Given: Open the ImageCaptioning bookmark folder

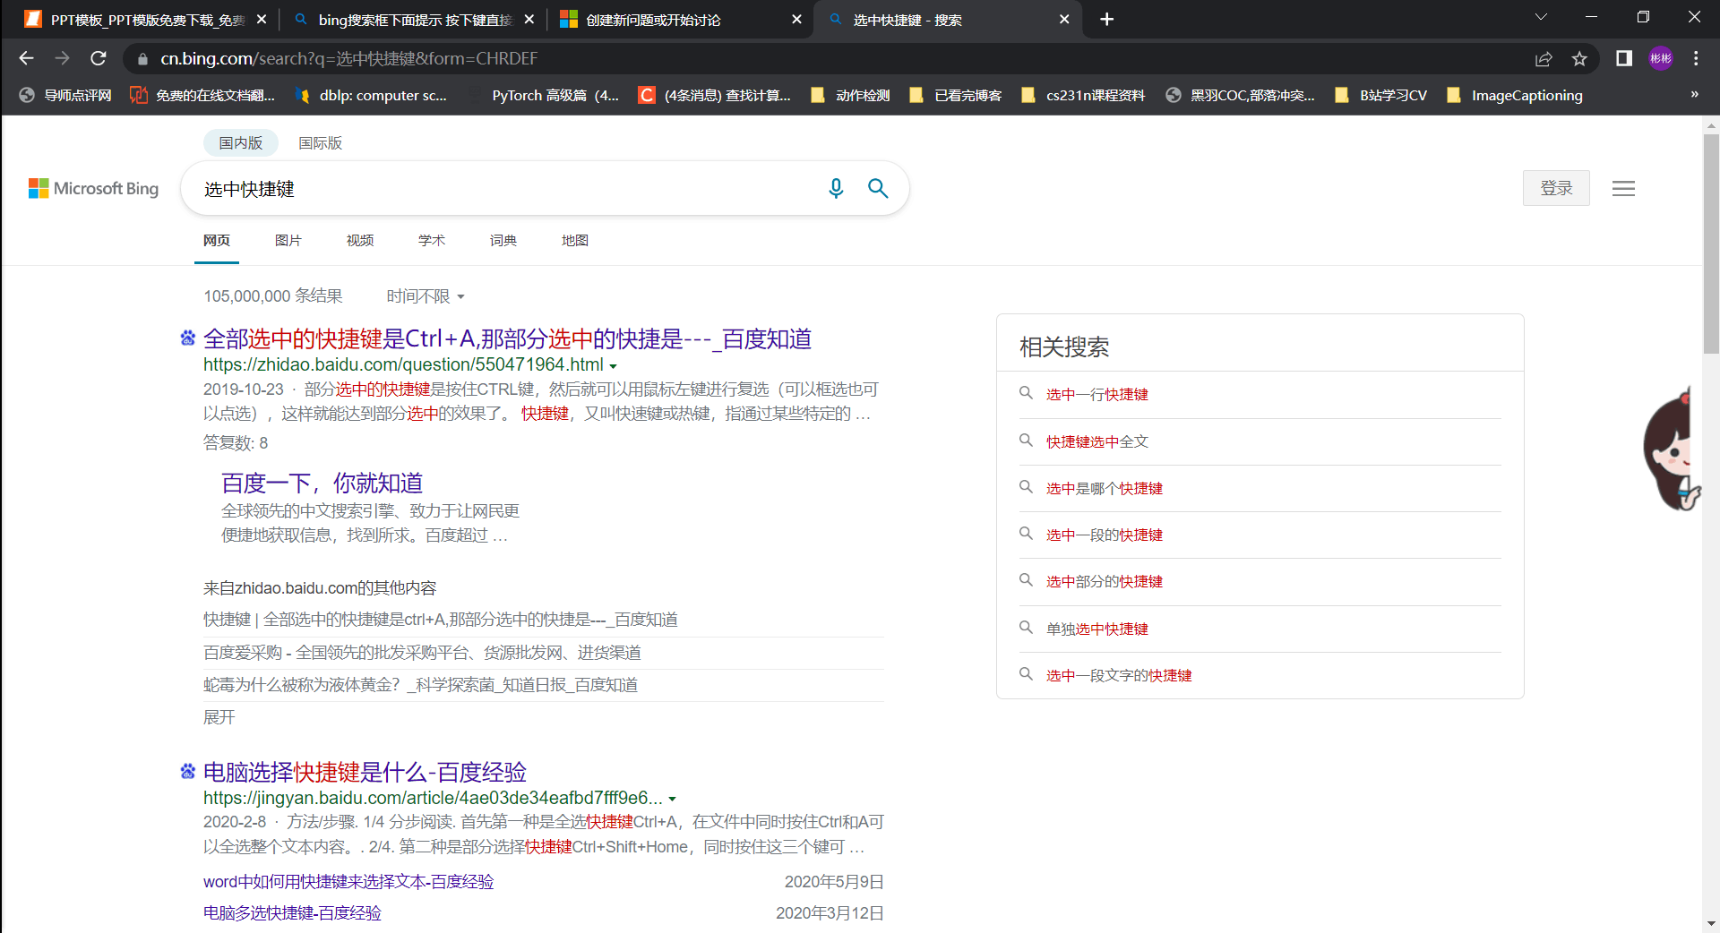Looking at the screenshot, I should 1515,95.
